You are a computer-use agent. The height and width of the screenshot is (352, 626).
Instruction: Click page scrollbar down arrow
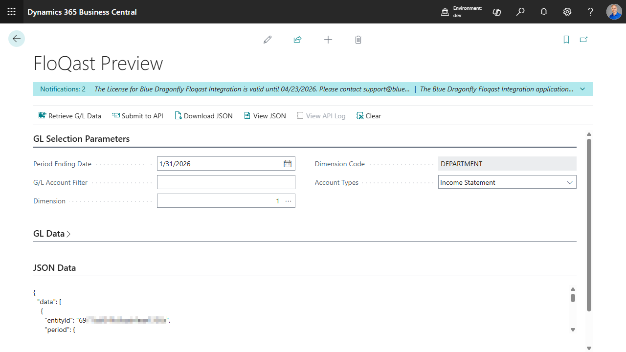589,348
